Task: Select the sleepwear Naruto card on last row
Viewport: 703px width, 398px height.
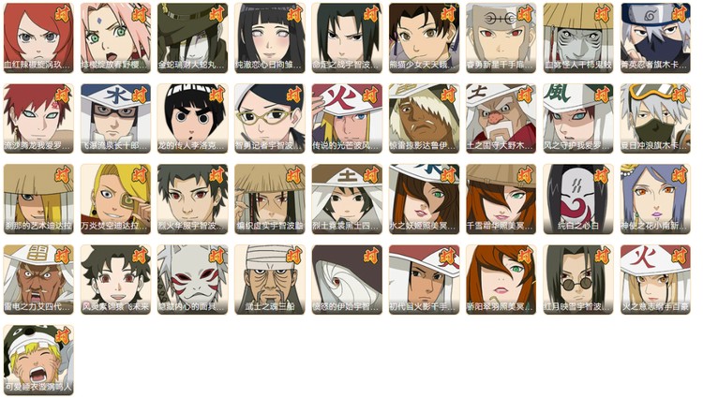Action: click(38, 360)
